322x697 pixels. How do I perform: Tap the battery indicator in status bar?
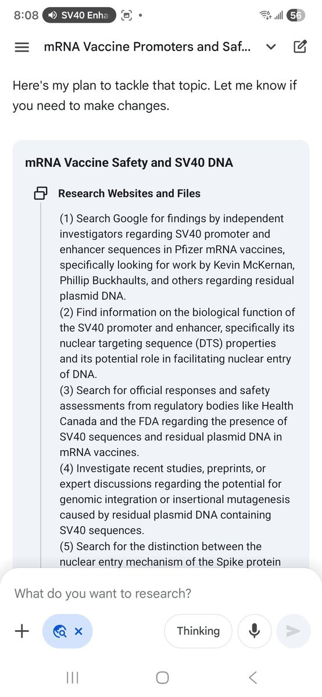(296, 16)
